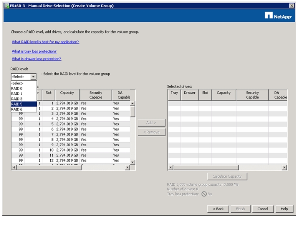
Task: Click Security Capable header in Selected drives table
Action: tap(252, 95)
